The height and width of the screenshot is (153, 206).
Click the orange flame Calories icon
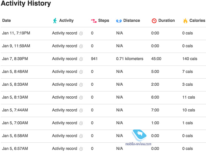pyautogui.click(x=185, y=21)
